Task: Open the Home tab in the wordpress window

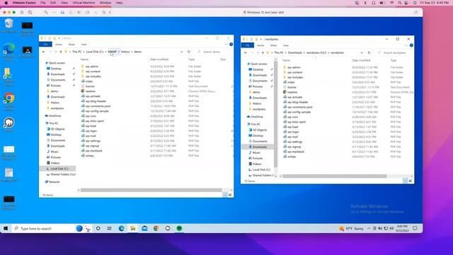Action: click(260, 45)
